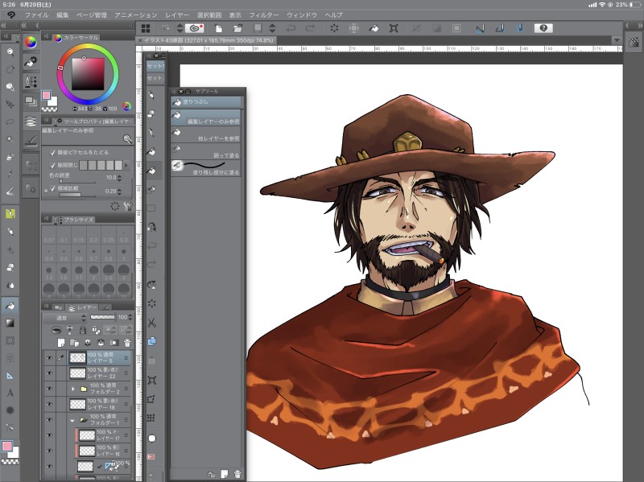This screenshot has width=644, height=482.
Task: Select the Fill bucket tool in left toolbar
Action: click(x=10, y=306)
